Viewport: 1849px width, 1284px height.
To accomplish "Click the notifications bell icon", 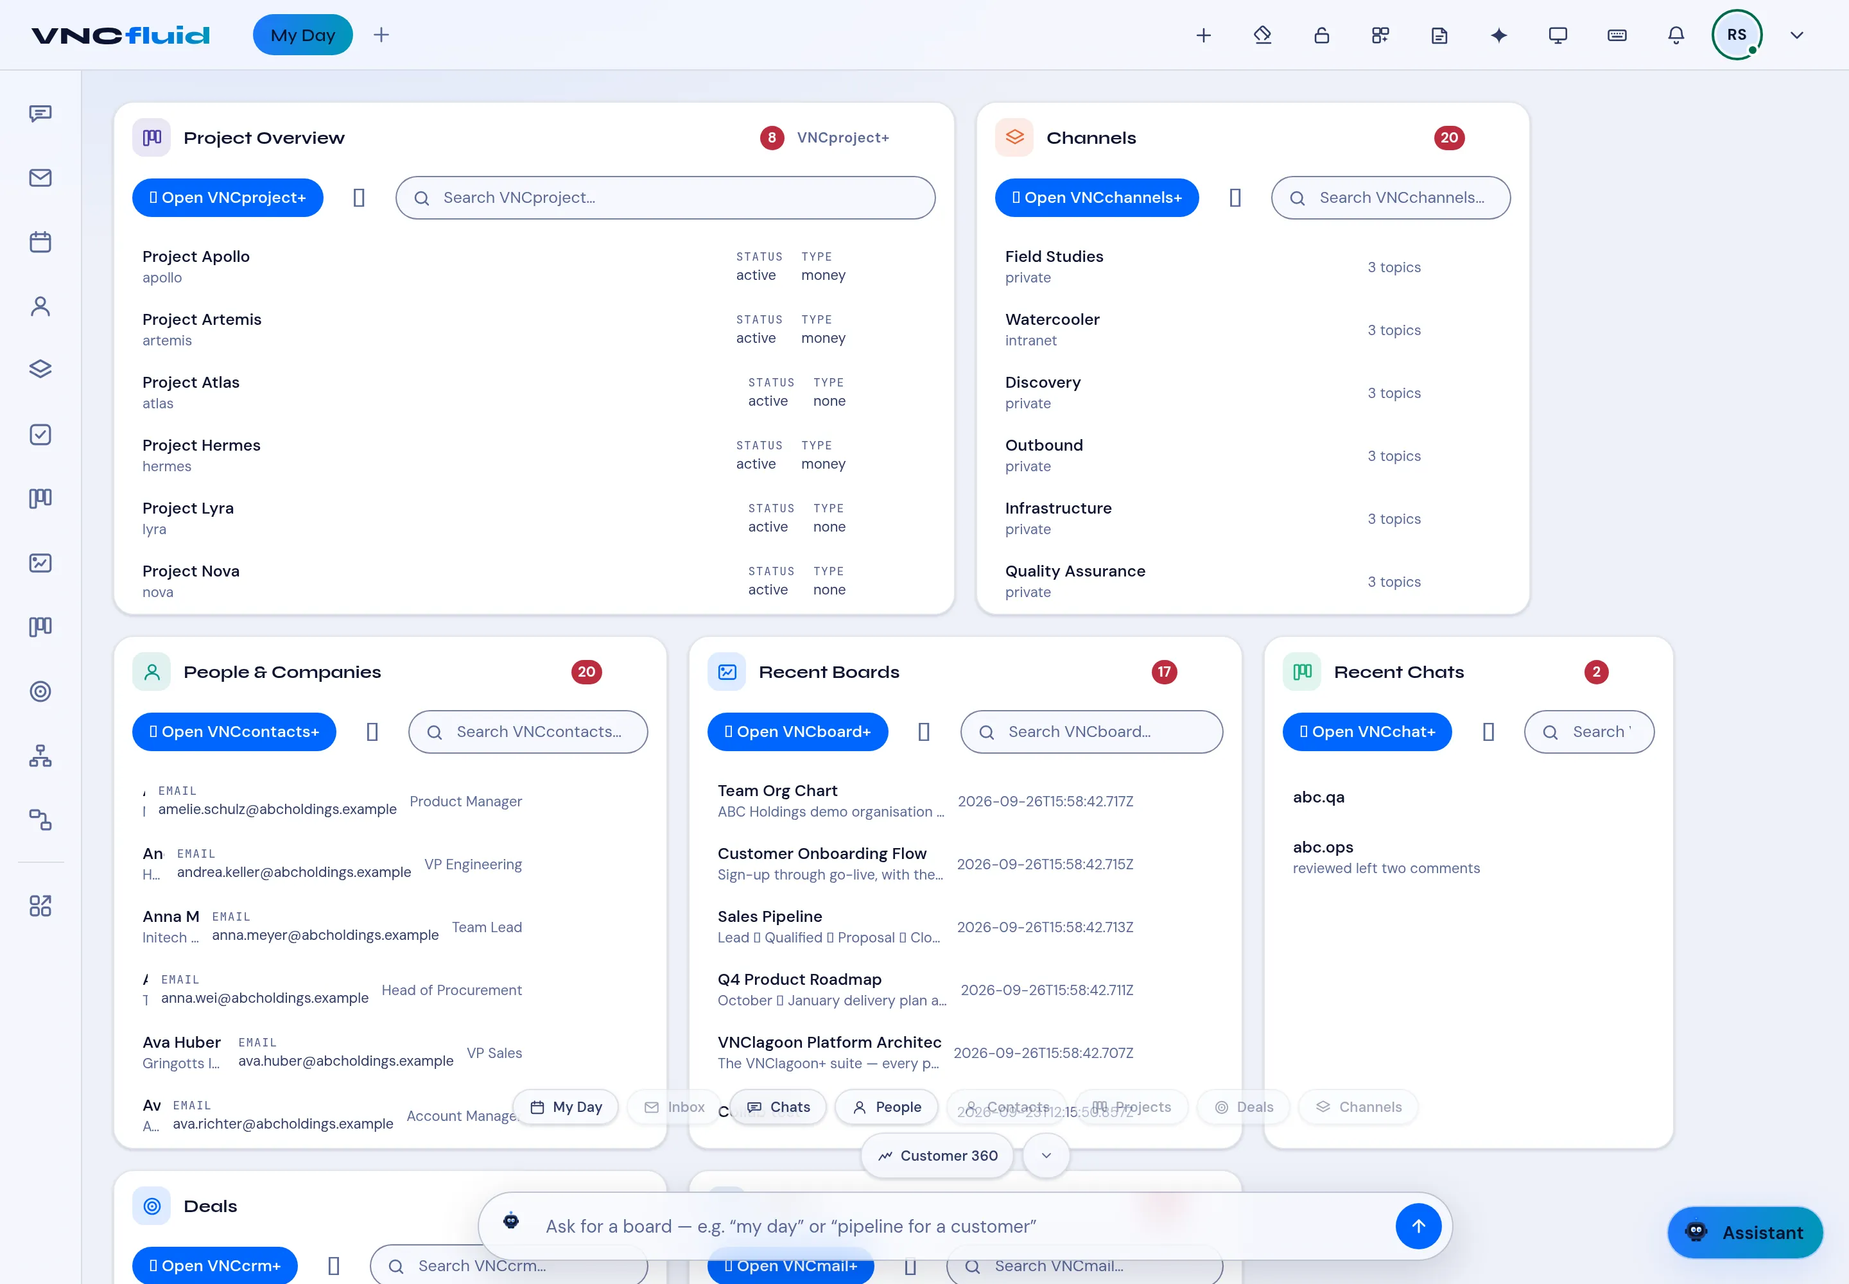I will pyautogui.click(x=1676, y=35).
